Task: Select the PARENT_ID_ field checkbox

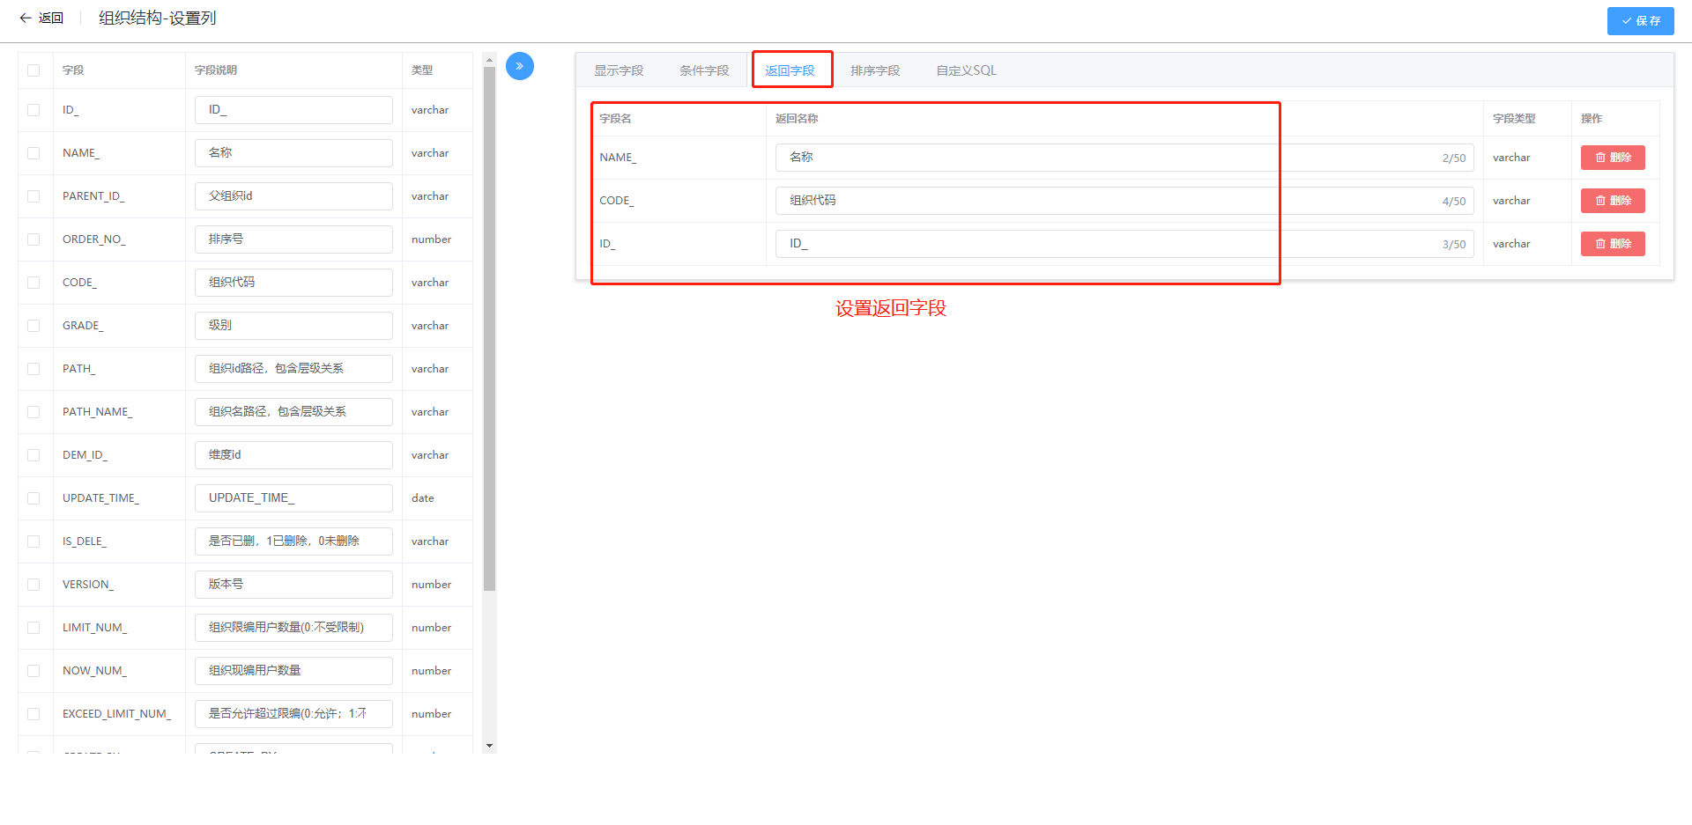Action: pyautogui.click(x=33, y=196)
